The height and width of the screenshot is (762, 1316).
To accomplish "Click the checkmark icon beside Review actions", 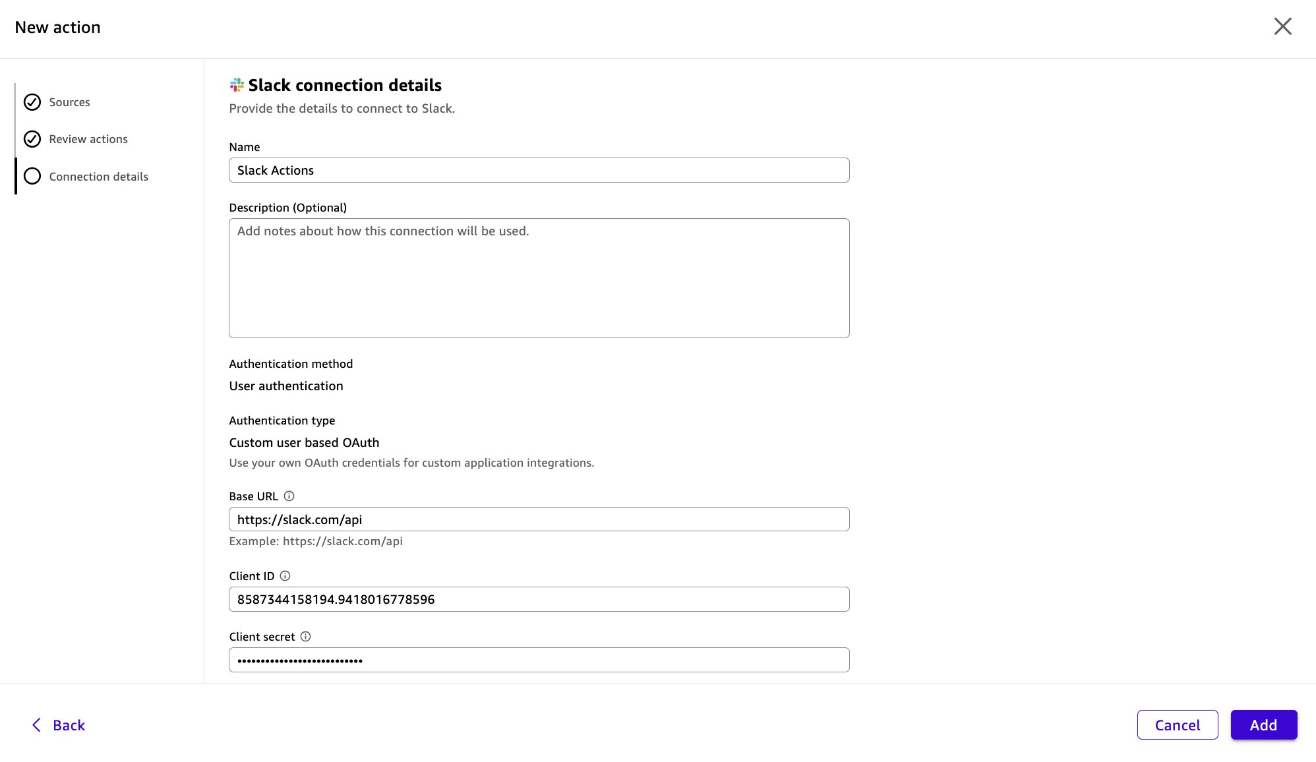I will pos(32,139).
